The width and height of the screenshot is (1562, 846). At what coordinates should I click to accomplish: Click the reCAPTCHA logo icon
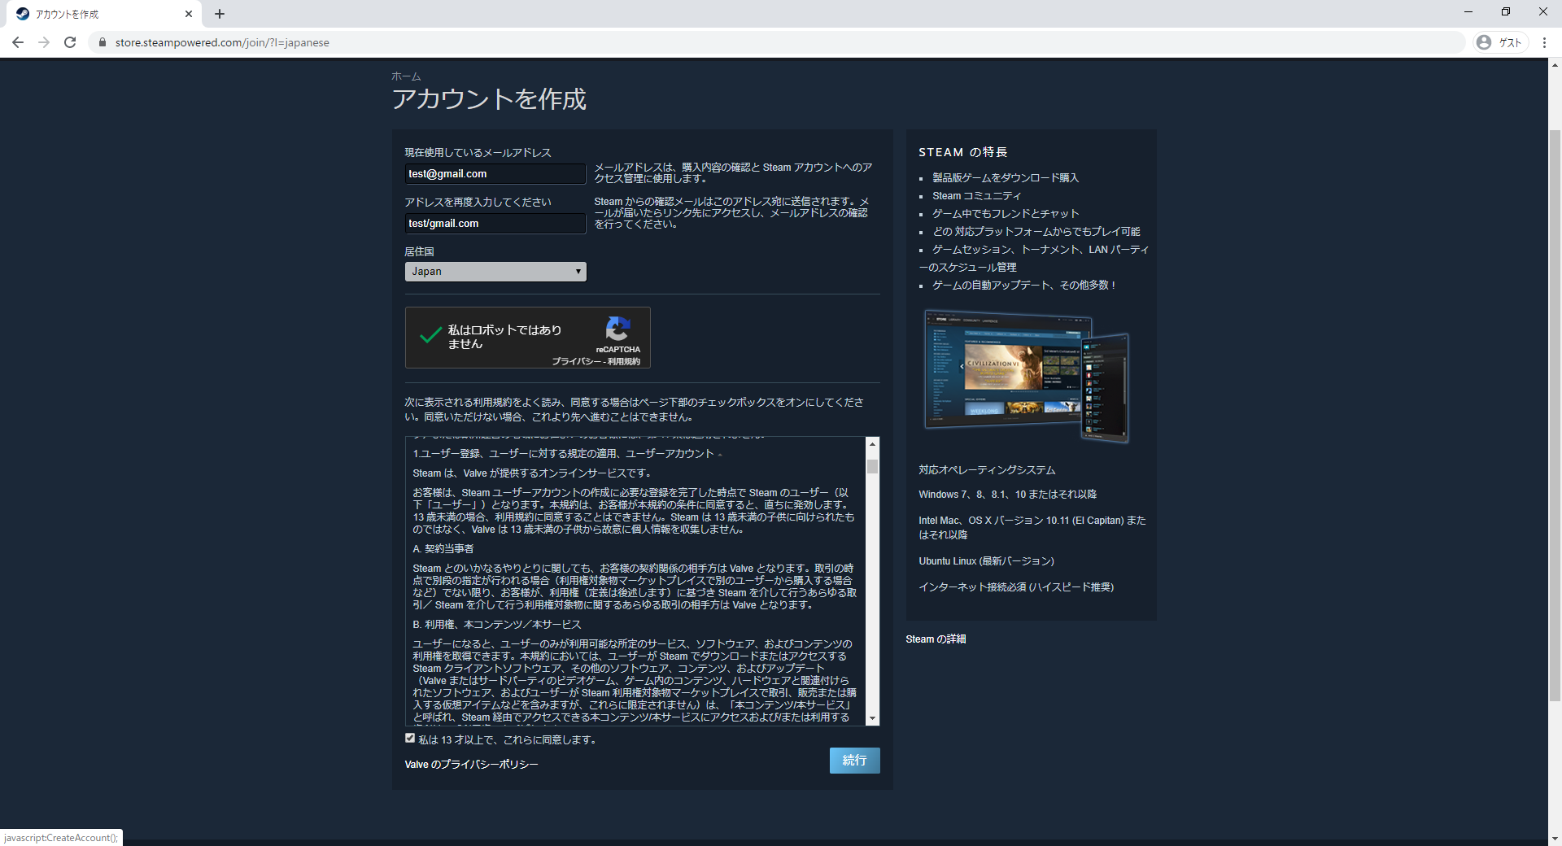click(617, 329)
